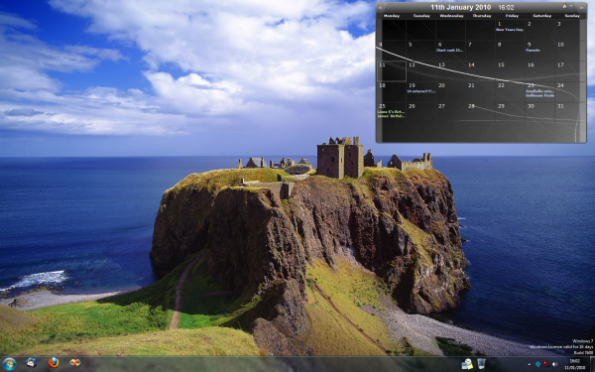Click the Saturday column header
The height and width of the screenshot is (372, 595).
(541, 16)
